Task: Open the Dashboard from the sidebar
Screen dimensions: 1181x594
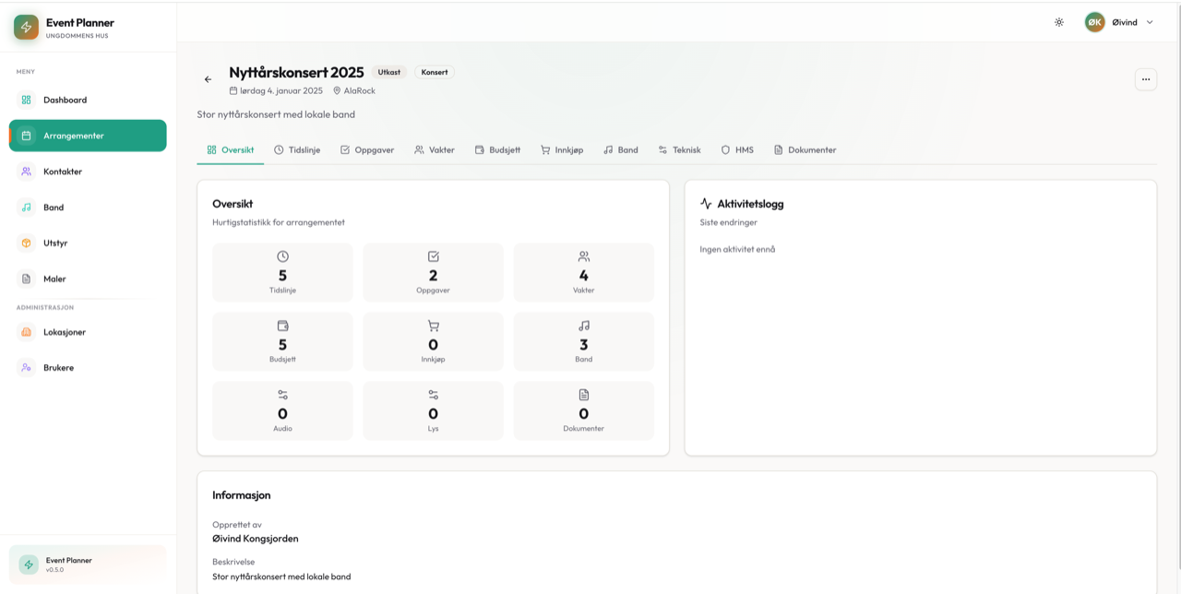Action: [x=64, y=100]
